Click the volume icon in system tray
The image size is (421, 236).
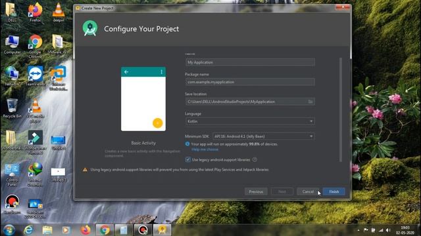tap(388, 230)
